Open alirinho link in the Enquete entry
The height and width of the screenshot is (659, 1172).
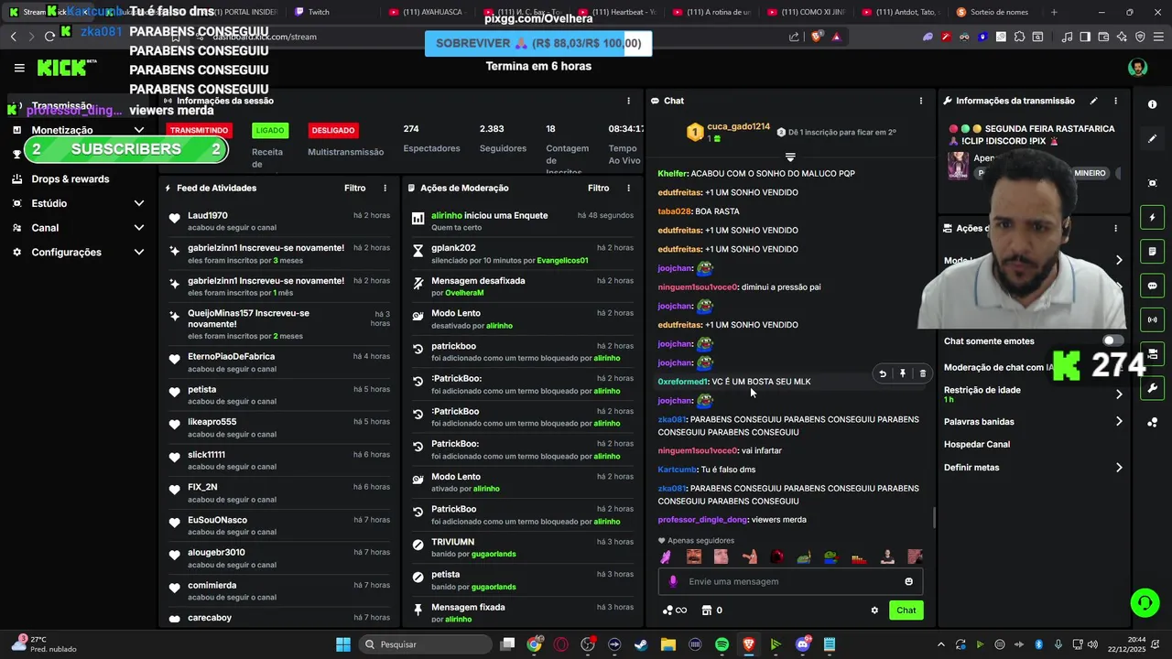coord(447,215)
